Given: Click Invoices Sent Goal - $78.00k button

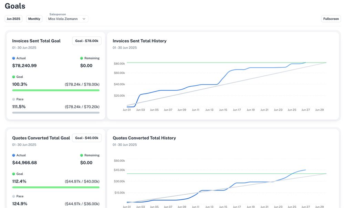Looking at the screenshot, I should 86,41.
